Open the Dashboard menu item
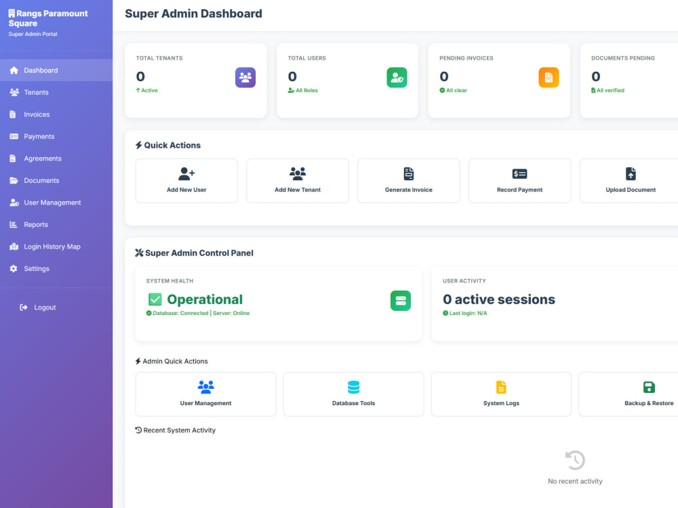678x508 pixels. pos(56,70)
